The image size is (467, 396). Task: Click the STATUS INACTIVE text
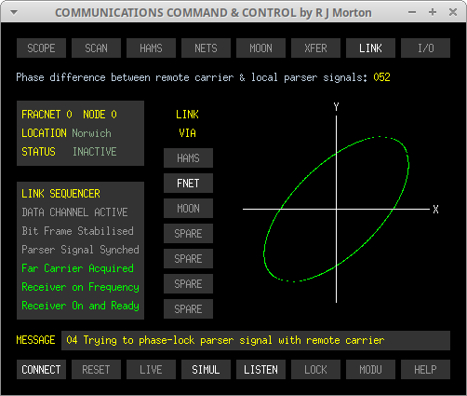tap(69, 152)
